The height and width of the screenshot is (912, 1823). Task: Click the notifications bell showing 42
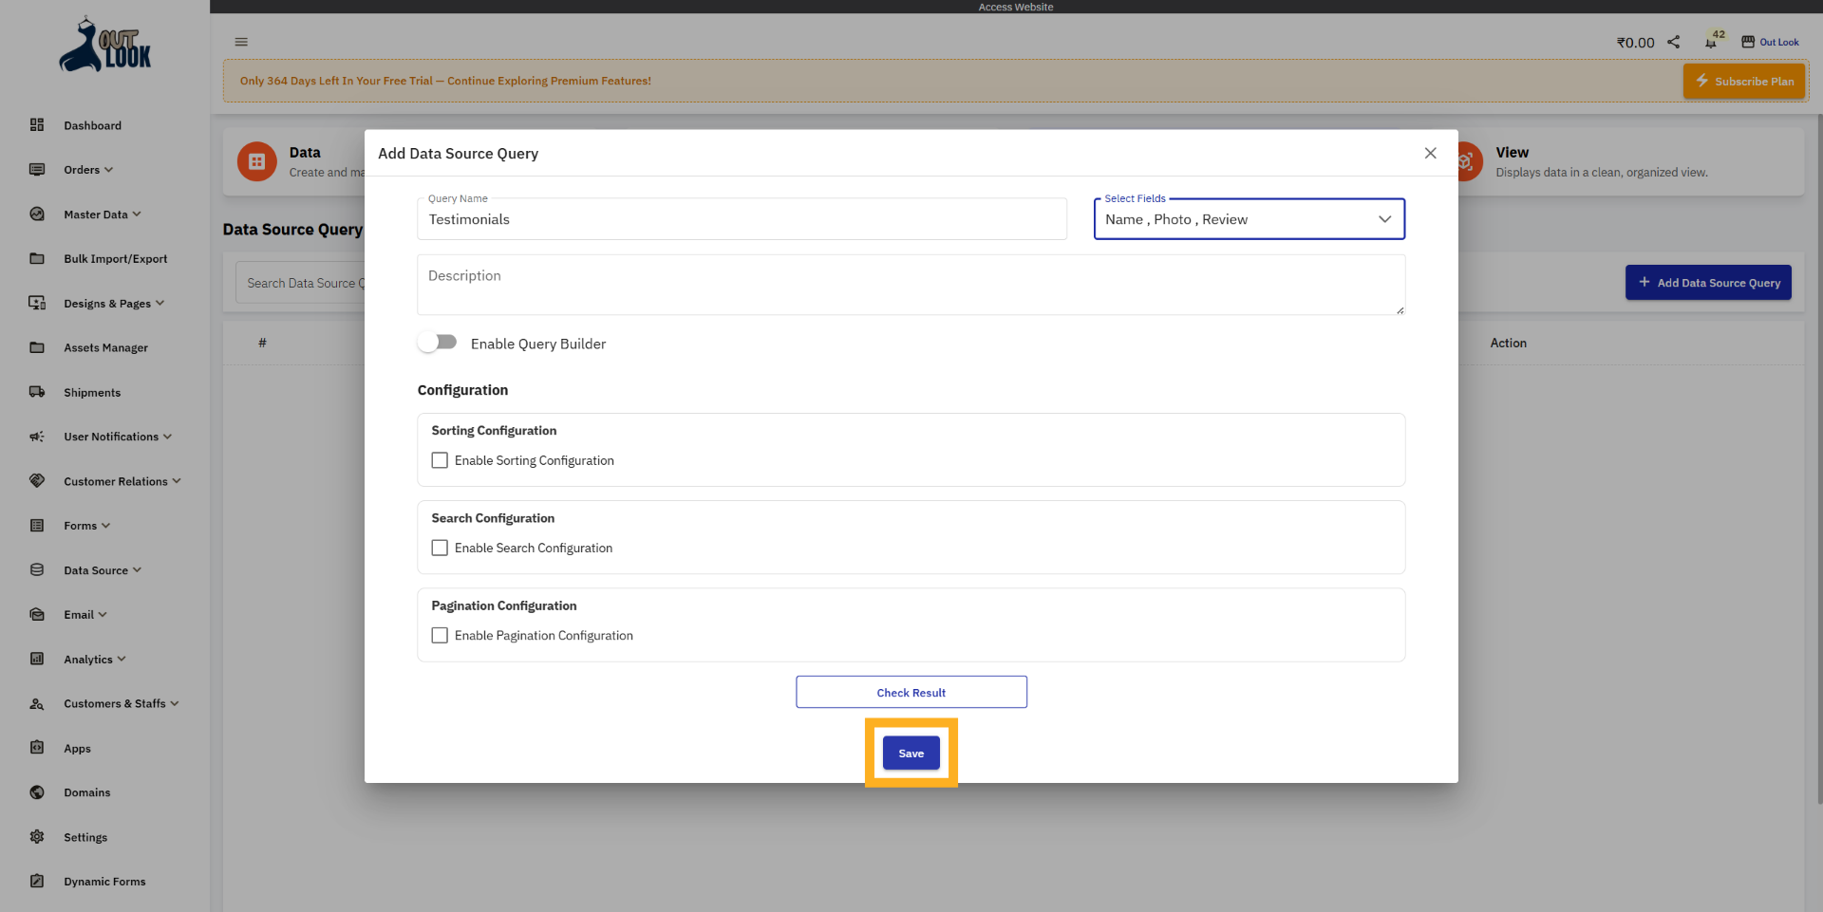click(1712, 42)
